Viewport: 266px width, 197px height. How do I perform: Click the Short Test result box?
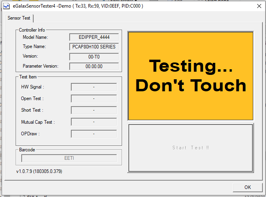click(x=94, y=110)
